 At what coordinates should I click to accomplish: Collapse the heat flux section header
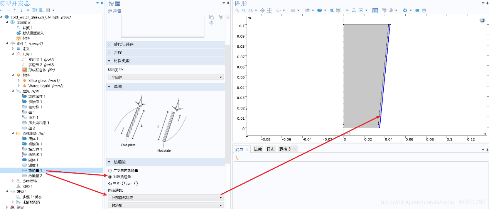109,162
